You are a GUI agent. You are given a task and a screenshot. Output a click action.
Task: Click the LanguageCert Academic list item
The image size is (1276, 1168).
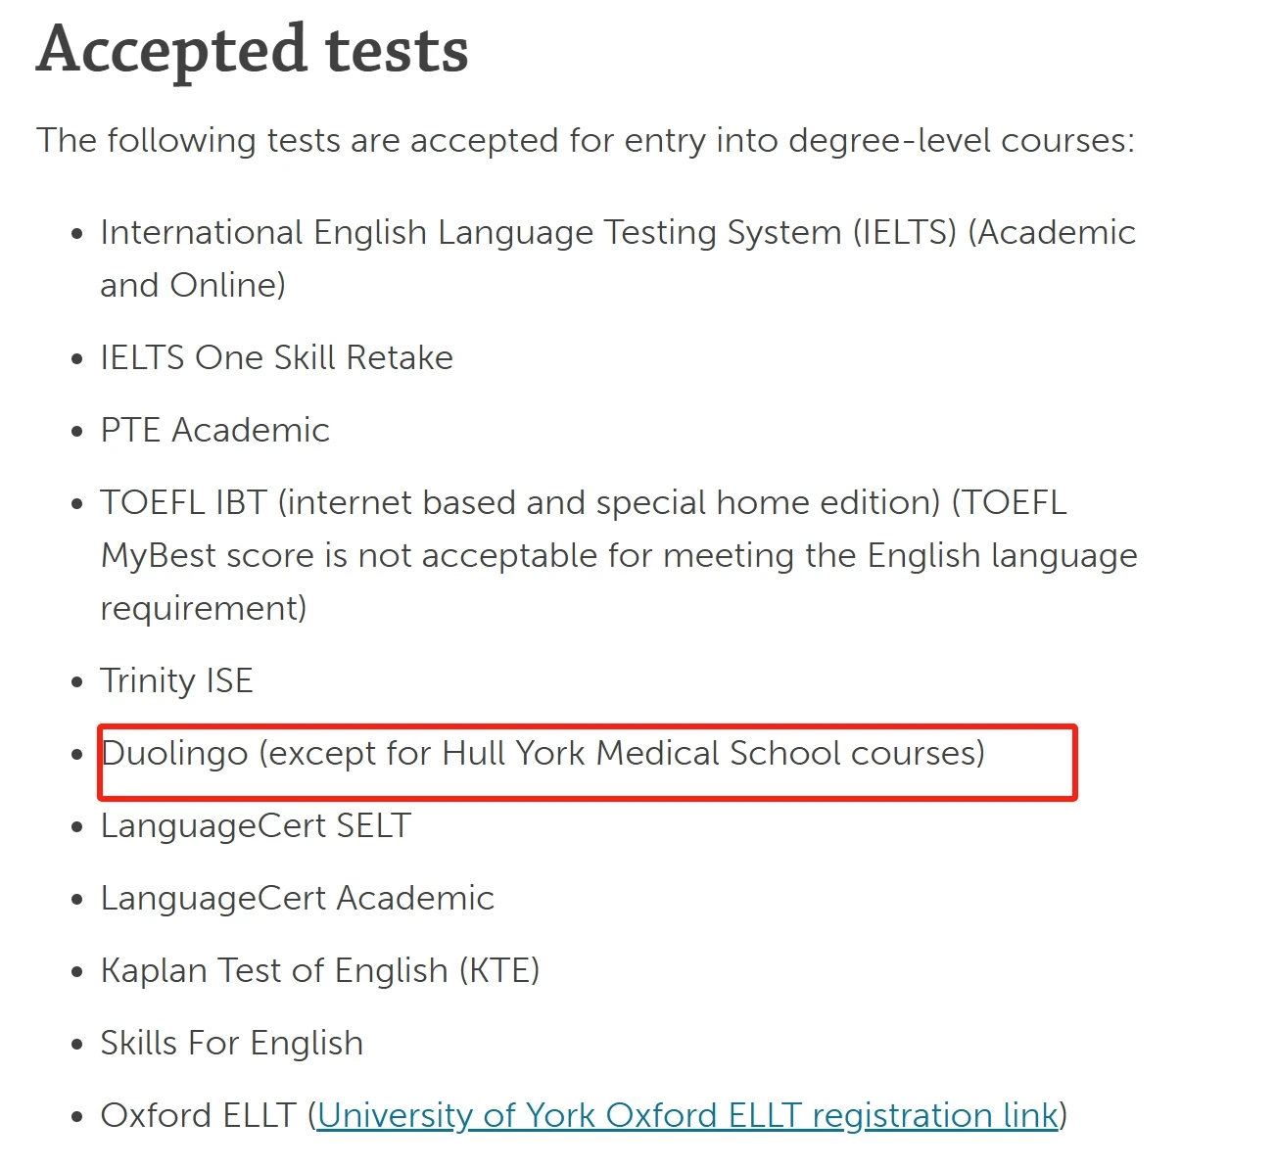click(298, 898)
